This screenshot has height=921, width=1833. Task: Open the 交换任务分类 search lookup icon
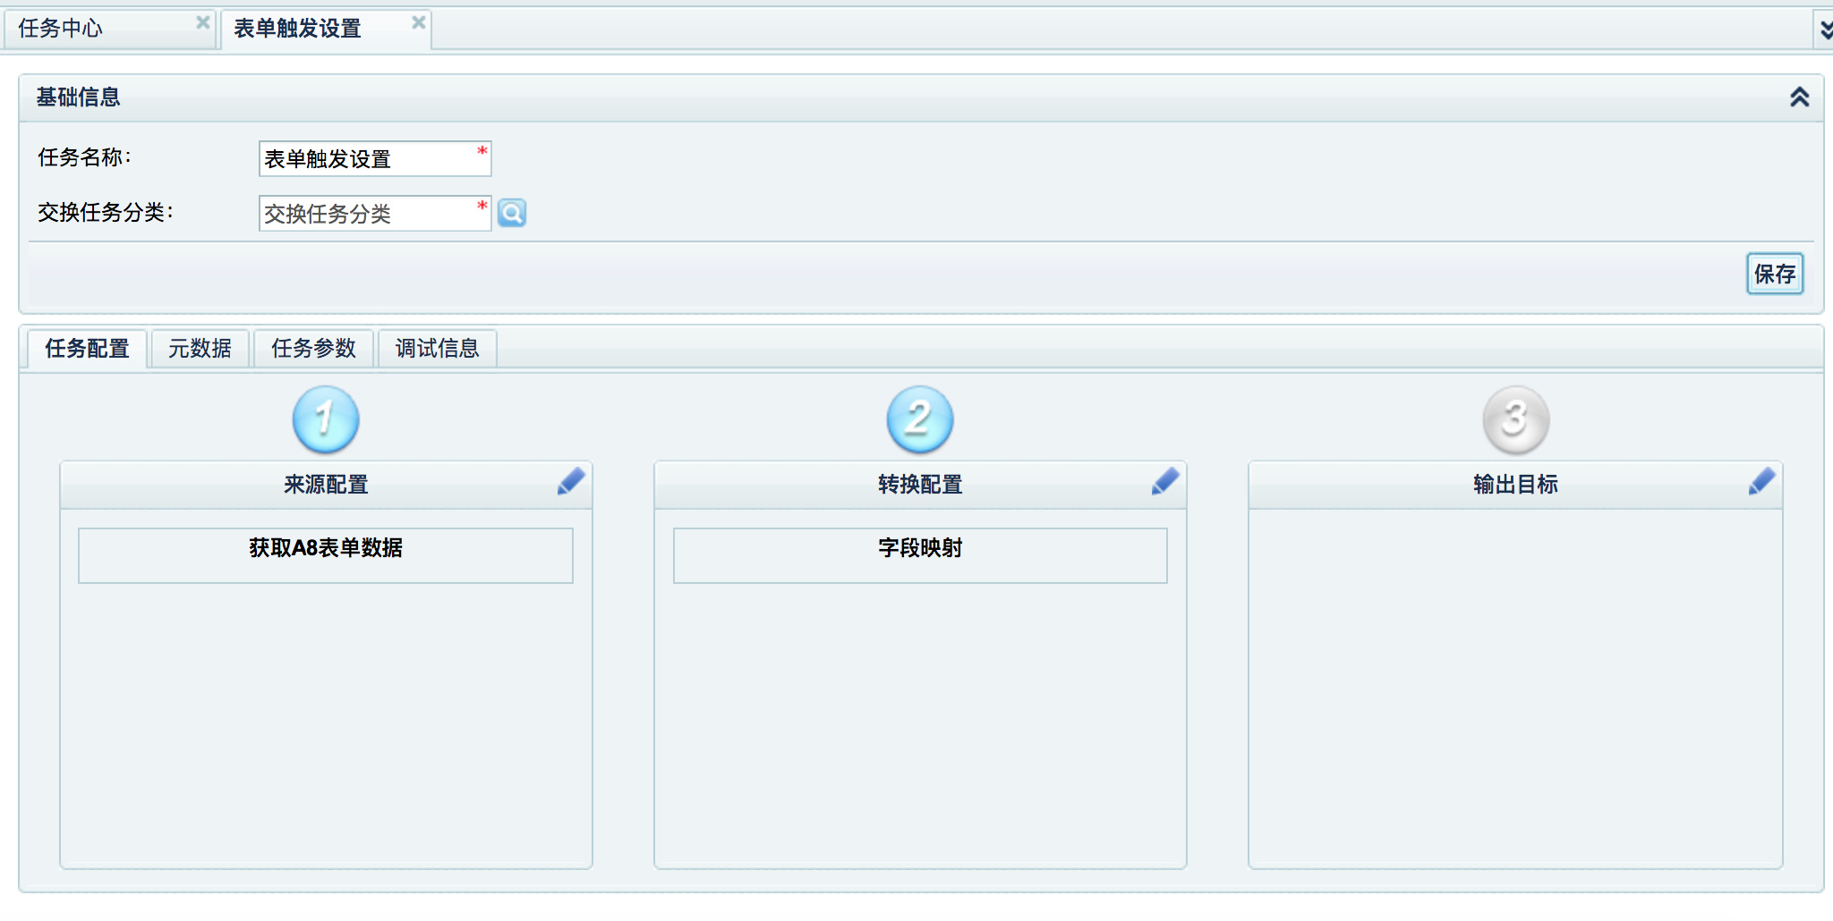pos(512,213)
